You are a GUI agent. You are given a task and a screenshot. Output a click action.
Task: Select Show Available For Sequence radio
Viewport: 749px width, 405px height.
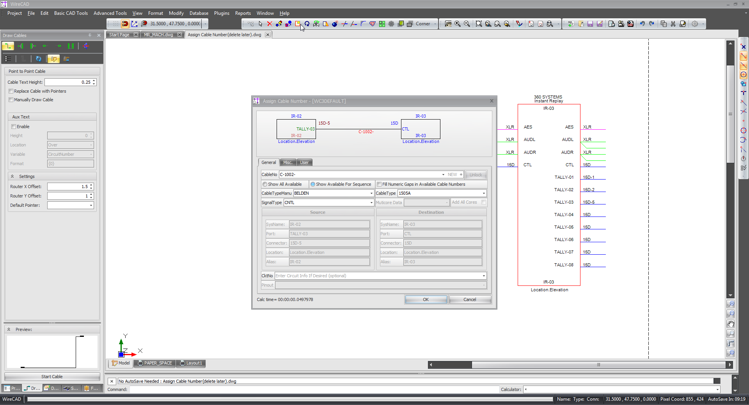pos(313,184)
